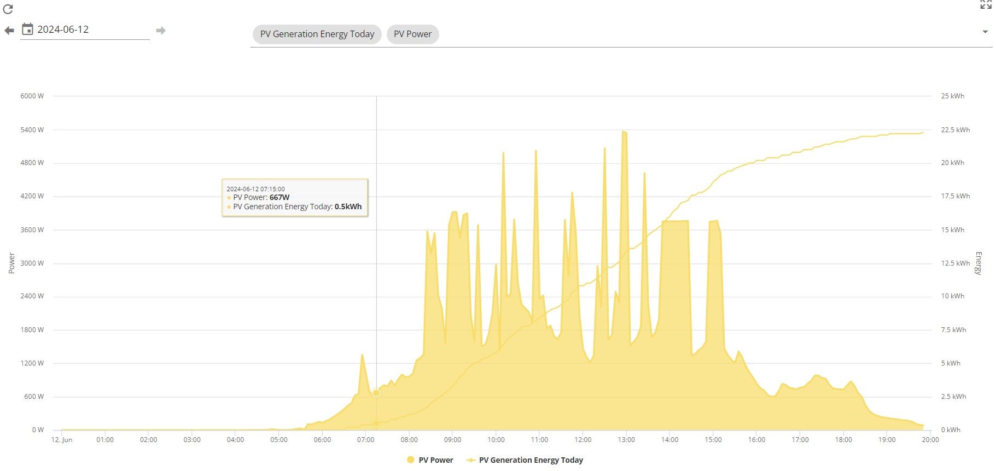This screenshot has height=471, width=996.
Task: Remove the PV Generation Energy Today chip
Action: point(317,34)
